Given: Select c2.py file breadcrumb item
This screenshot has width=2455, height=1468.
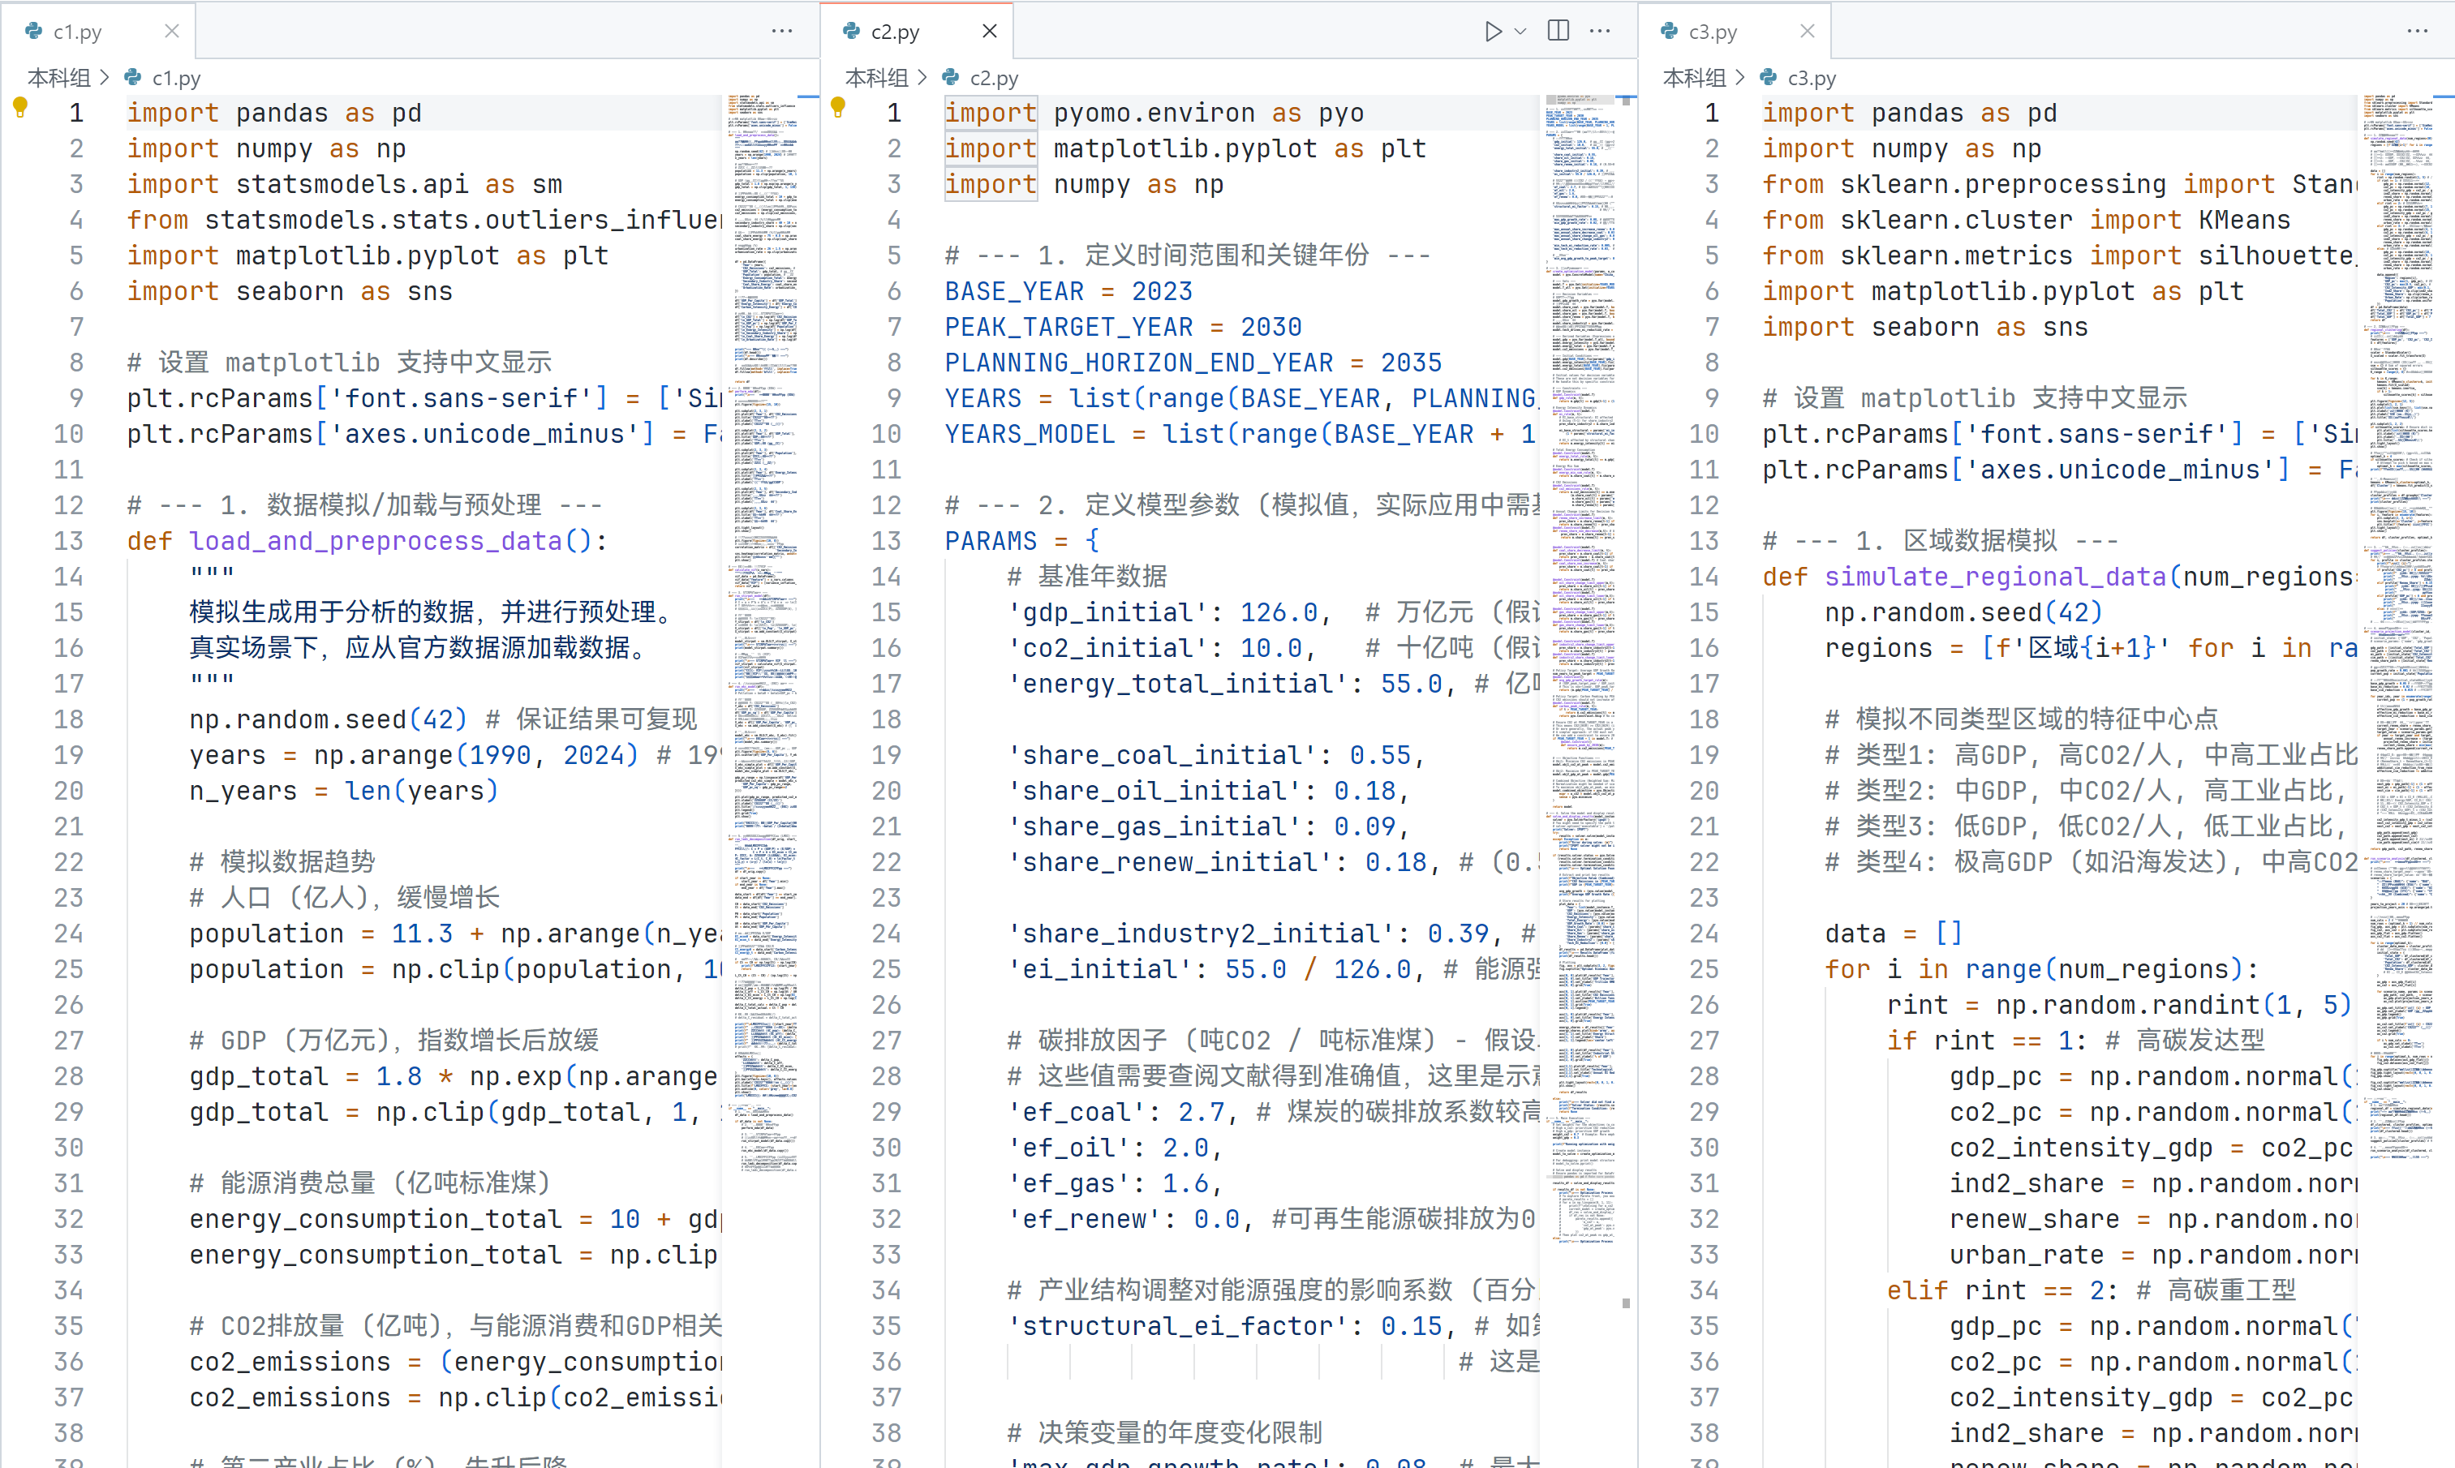Looking at the screenshot, I should tap(994, 78).
